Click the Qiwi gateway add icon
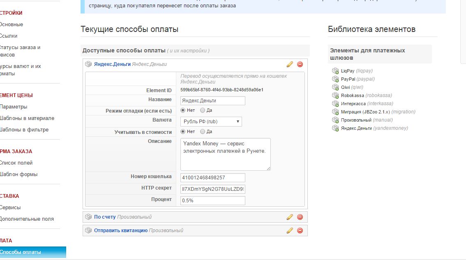This screenshot has width=466, height=260. [335, 87]
